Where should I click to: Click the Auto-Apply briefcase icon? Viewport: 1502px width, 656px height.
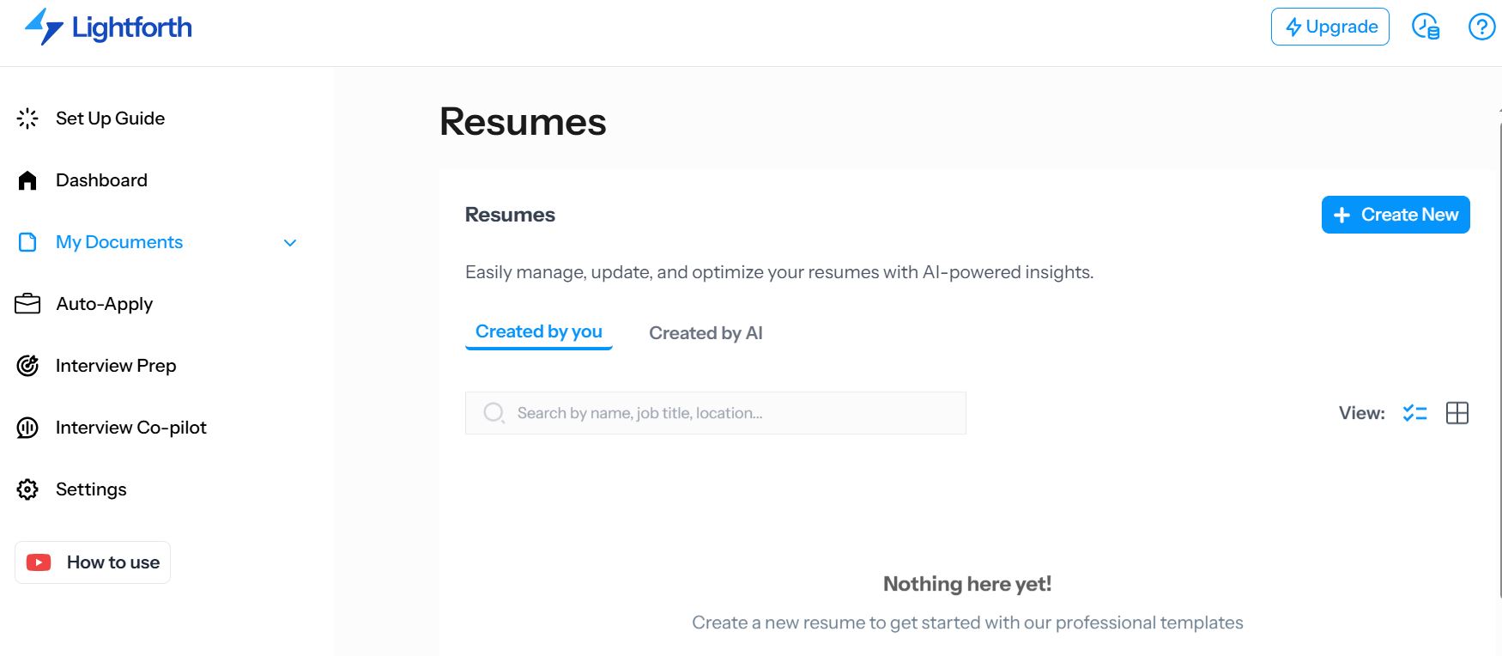click(x=27, y=304)
